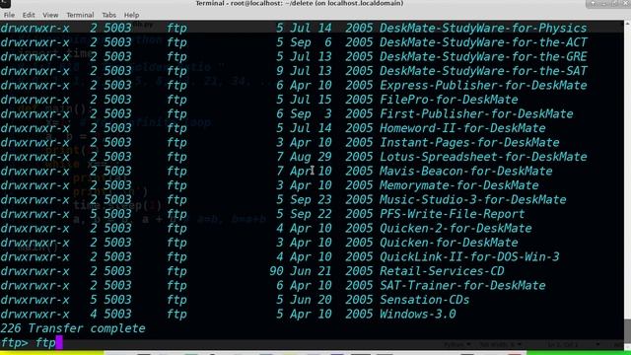Screen dimensions: 631x355
Task: Select Sensation-CDs directory name
Action: tap(425, 300)
